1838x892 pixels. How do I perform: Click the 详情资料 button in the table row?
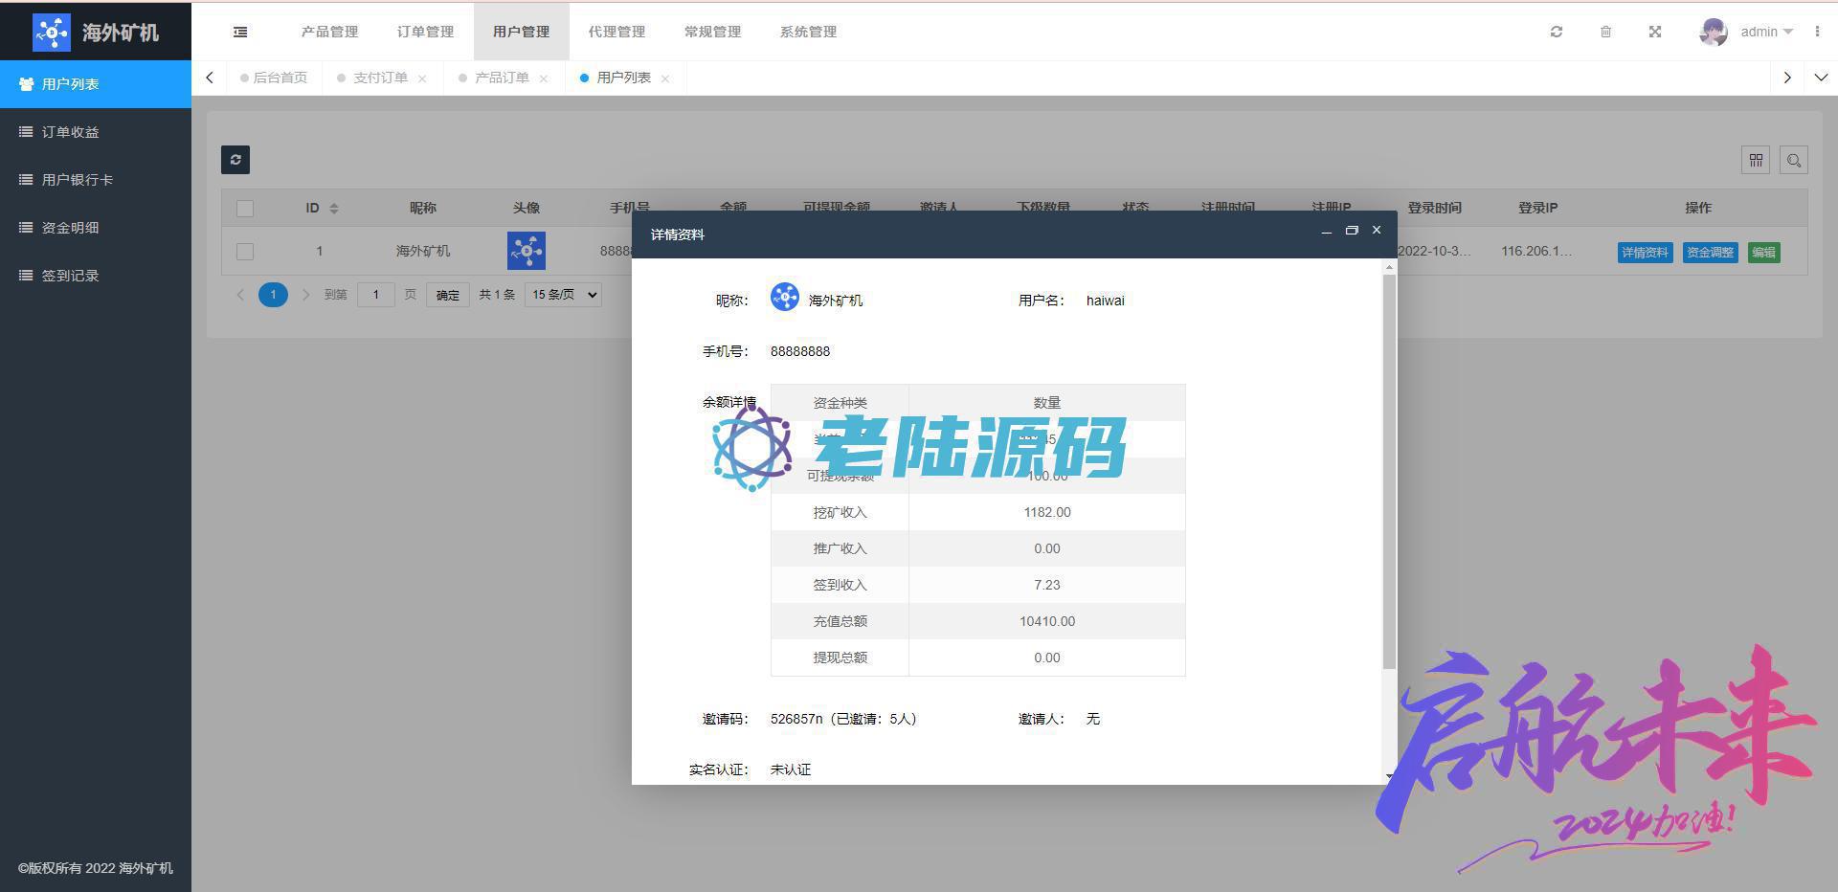tap(1646, 253)
